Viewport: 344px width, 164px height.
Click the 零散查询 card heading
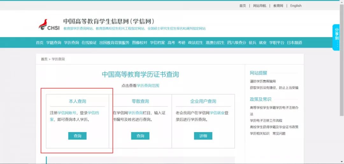[x=140, y=101]
